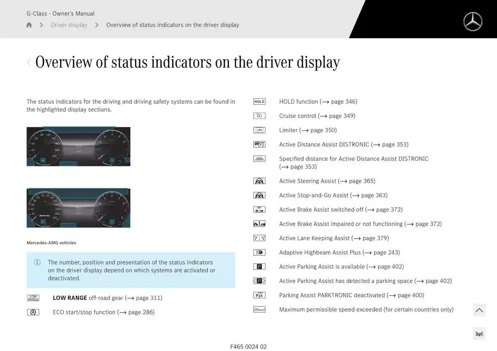Screen dimensions: 497x351
Task: Click the info icon in the blue note
Action: pos(37,262)
